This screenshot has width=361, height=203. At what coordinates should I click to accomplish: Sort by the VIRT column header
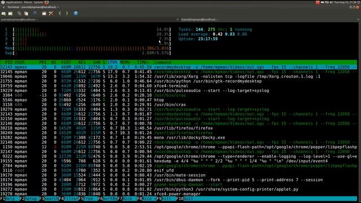tap(66, 63)
